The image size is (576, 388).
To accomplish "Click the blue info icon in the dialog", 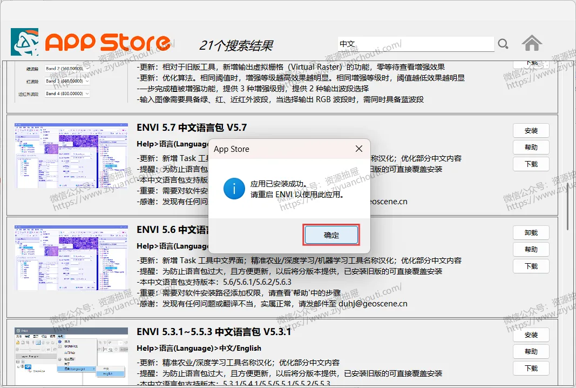I will [234, 189].
